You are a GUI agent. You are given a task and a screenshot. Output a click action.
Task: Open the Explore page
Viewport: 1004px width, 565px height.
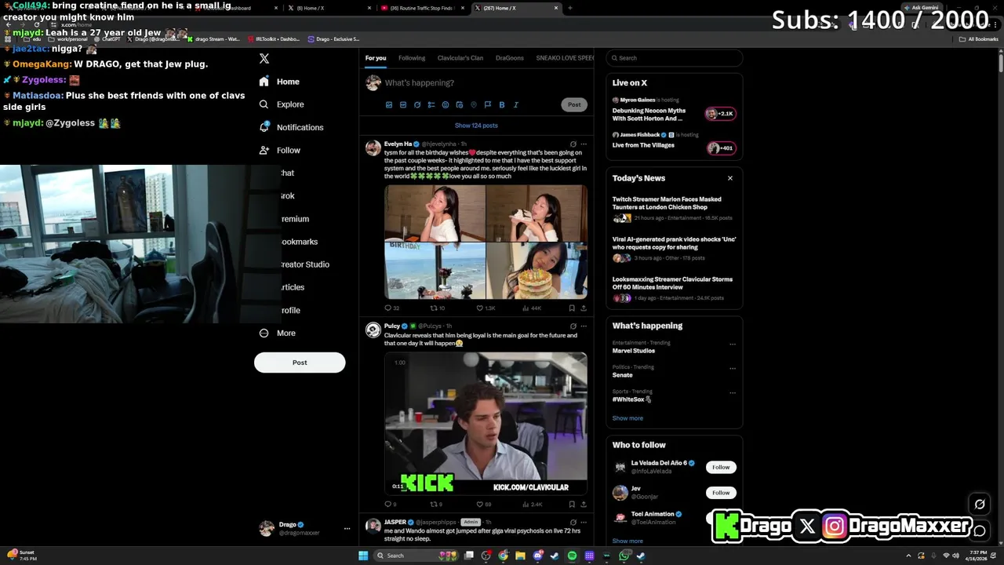click(x=282, y=104)
